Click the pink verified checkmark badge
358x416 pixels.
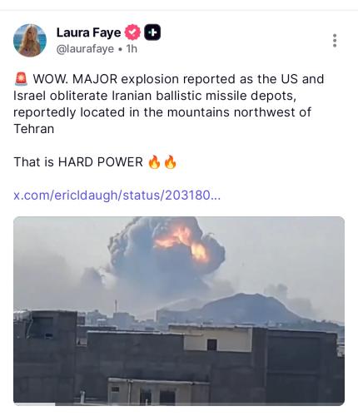click(x=132, y=32)
